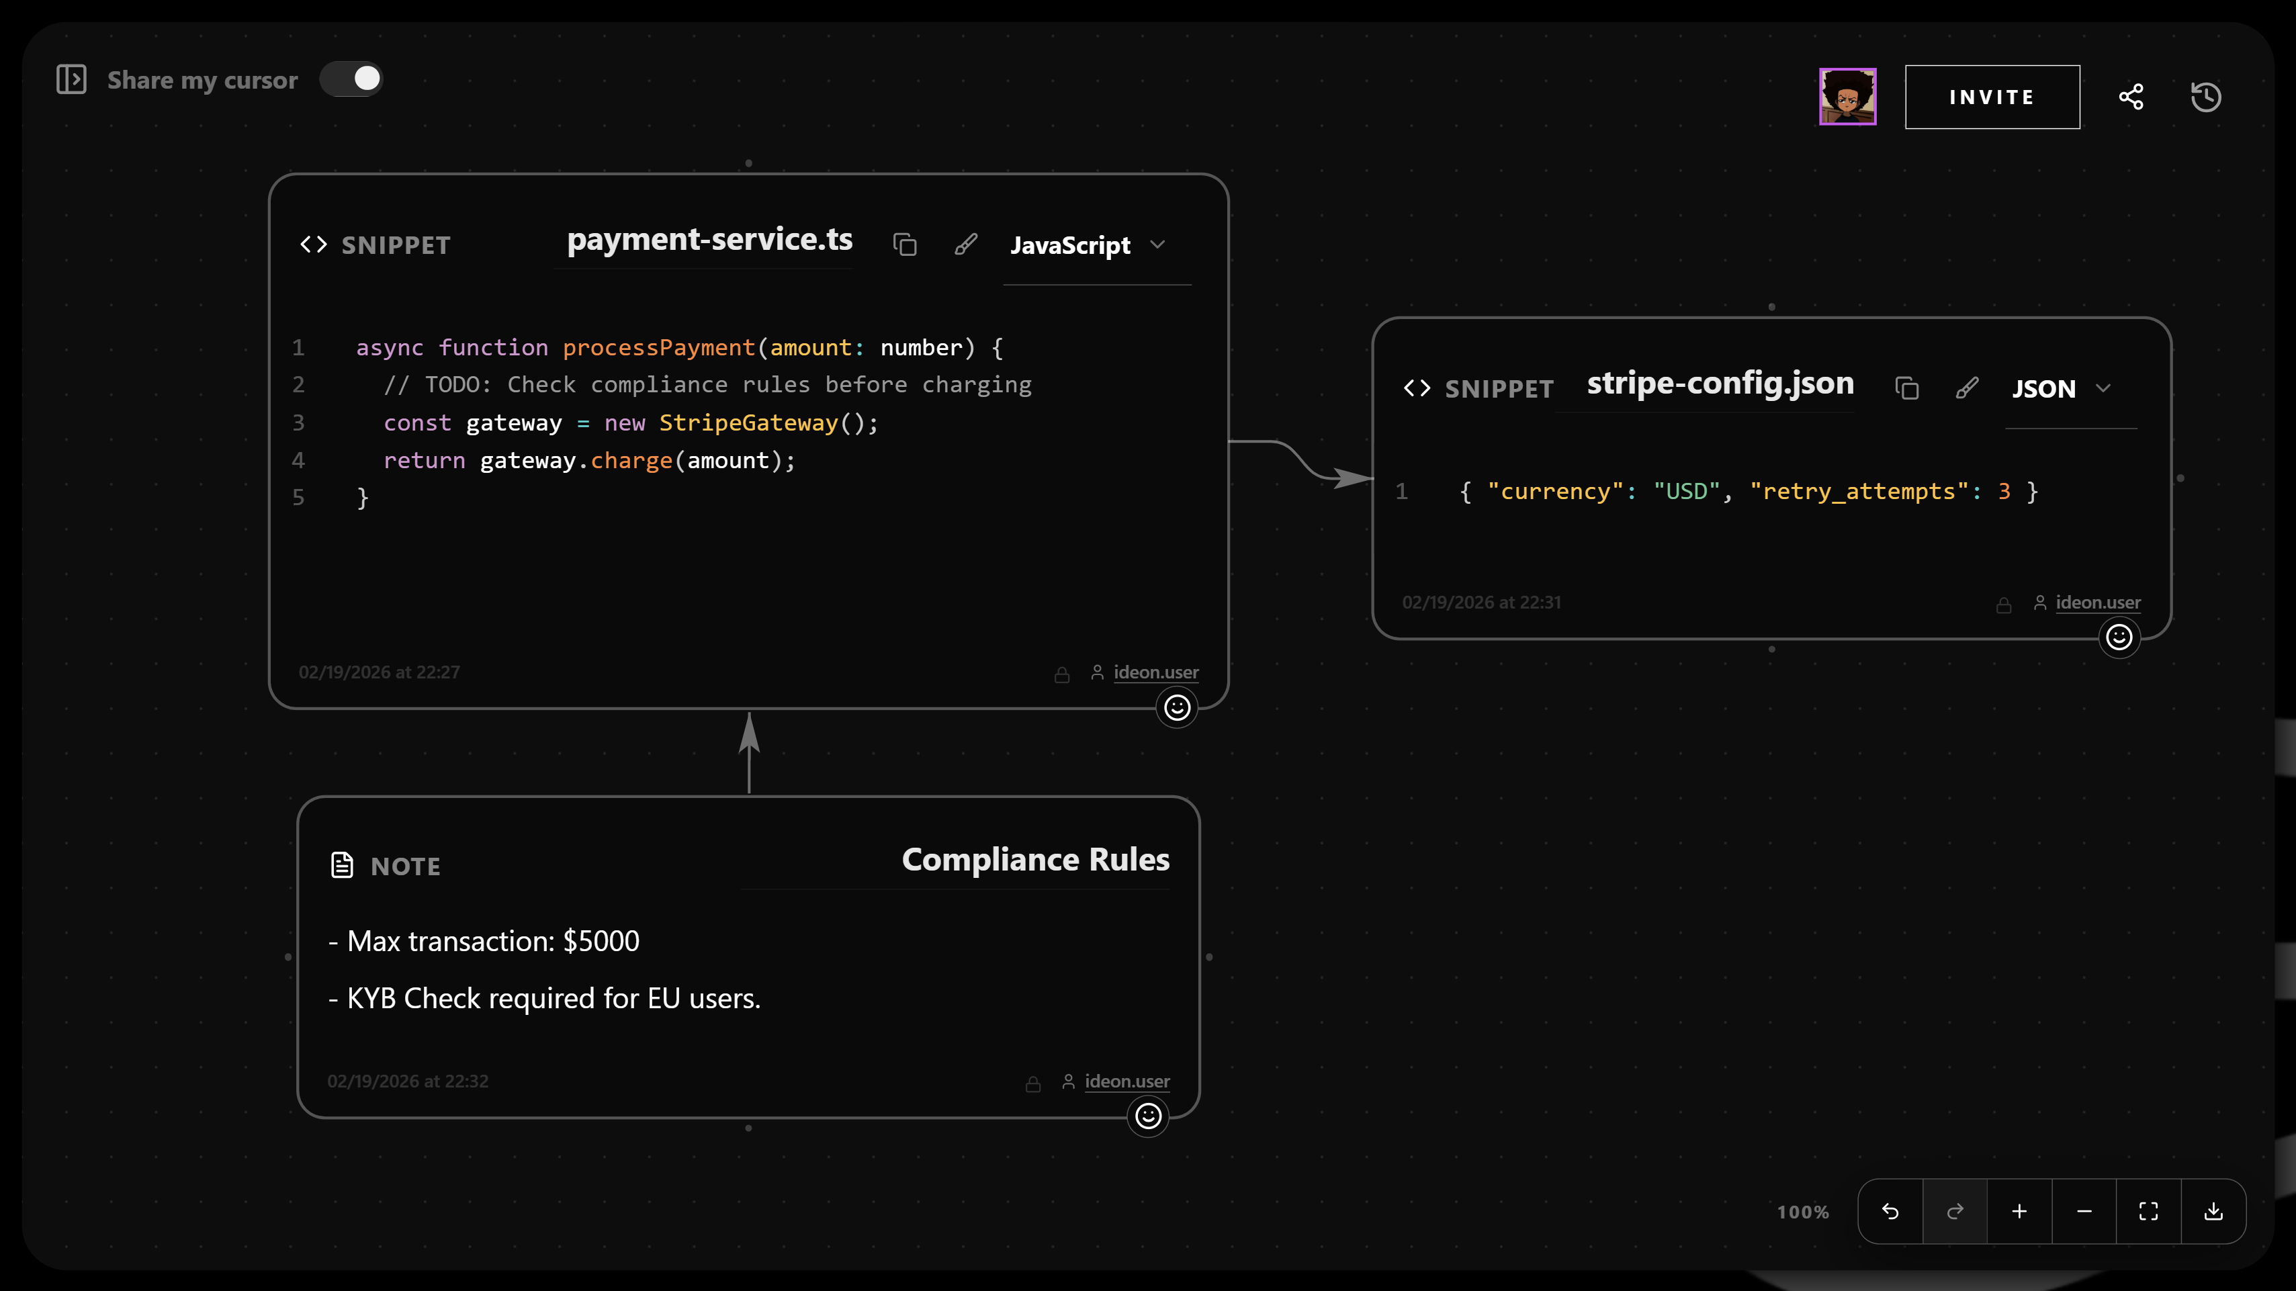
Task: Click the user avatar thumbnail top right
Action: pos(1847,96)
